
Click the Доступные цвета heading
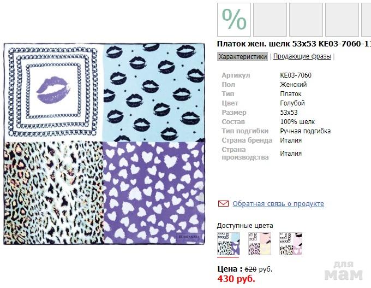(x=245, y=225)
